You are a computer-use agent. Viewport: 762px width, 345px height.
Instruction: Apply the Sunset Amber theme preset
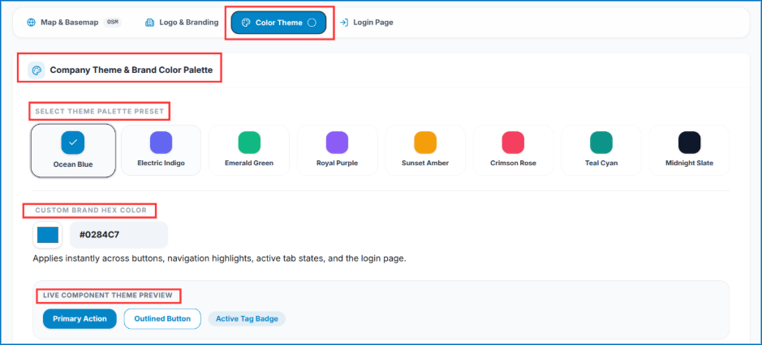425,151
